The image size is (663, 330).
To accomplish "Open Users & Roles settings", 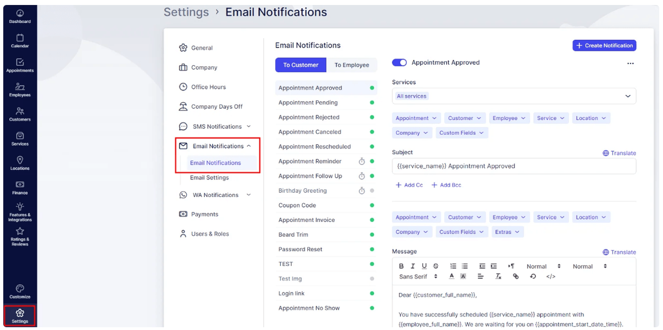I will [x=204, y=234].
